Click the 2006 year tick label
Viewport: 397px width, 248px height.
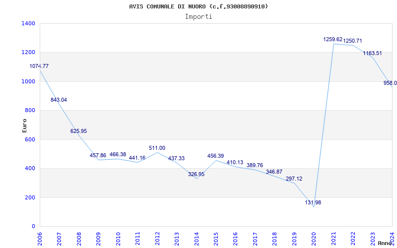coord(40,238)
